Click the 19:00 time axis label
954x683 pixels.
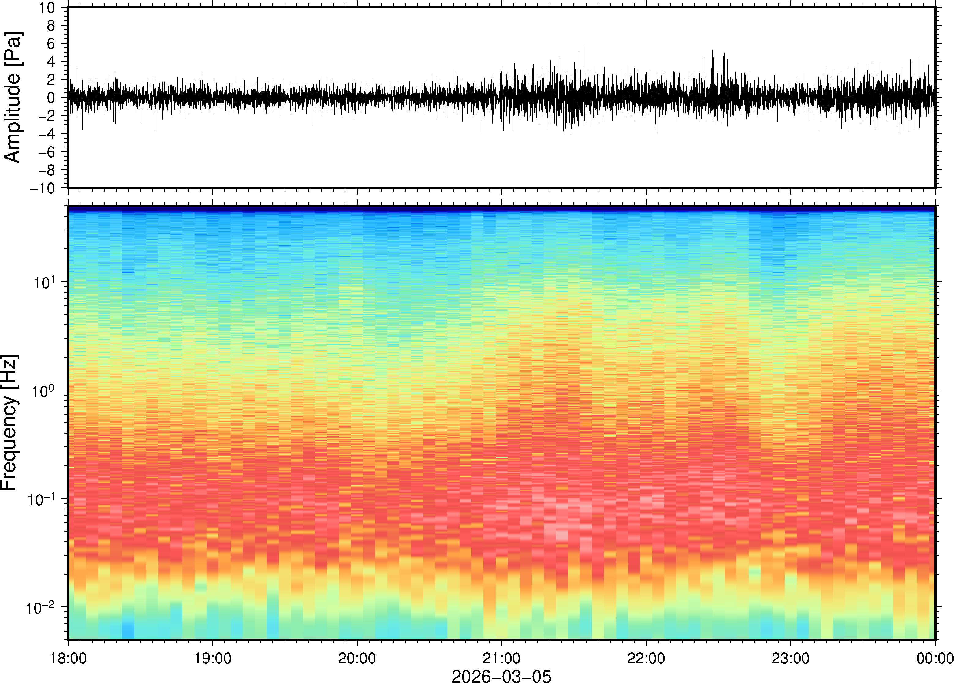pos(212,658)
